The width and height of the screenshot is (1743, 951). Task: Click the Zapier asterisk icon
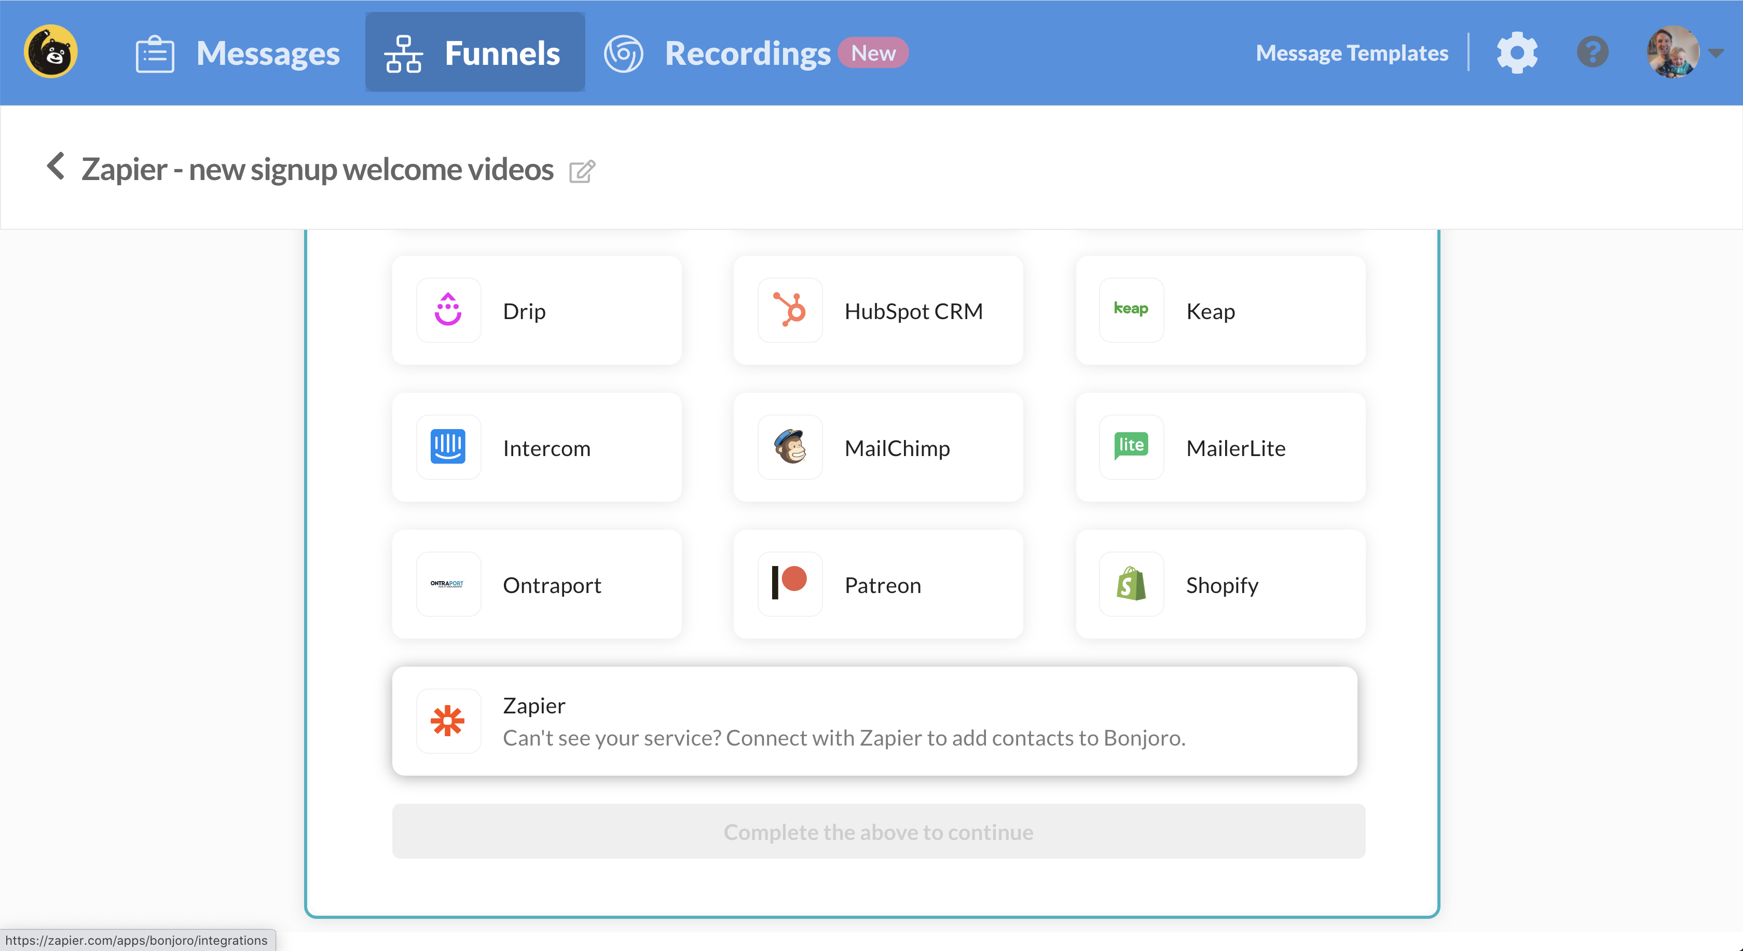[448, 721]
